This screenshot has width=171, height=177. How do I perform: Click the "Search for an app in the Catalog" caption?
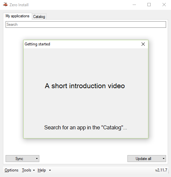(85, 128)
